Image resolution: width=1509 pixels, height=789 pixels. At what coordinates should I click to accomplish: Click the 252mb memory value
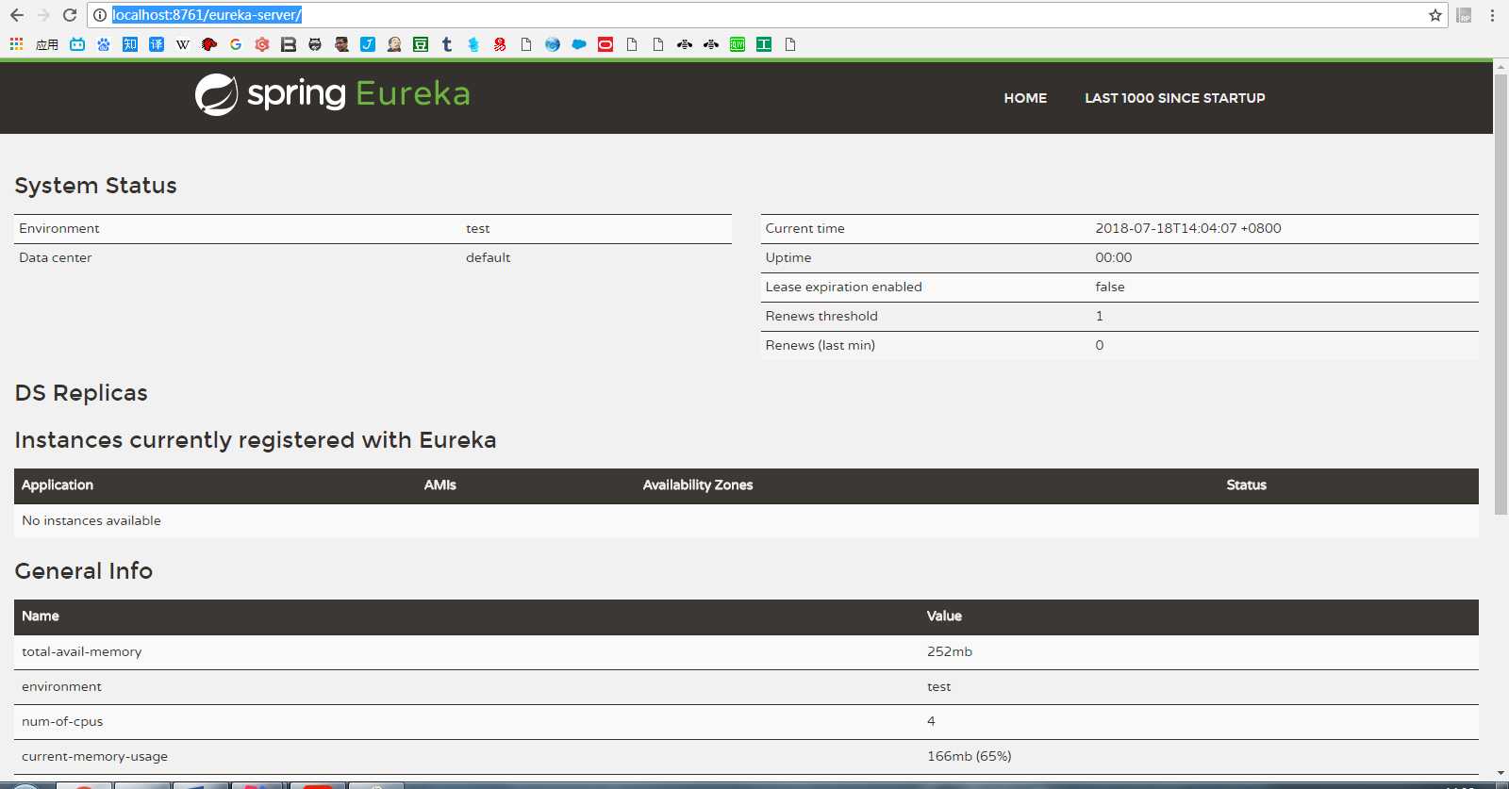coord(949,651)
